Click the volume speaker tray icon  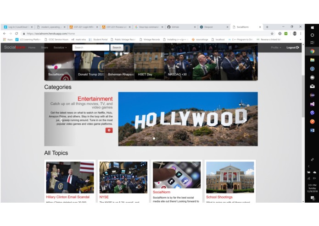click(314, 178)
